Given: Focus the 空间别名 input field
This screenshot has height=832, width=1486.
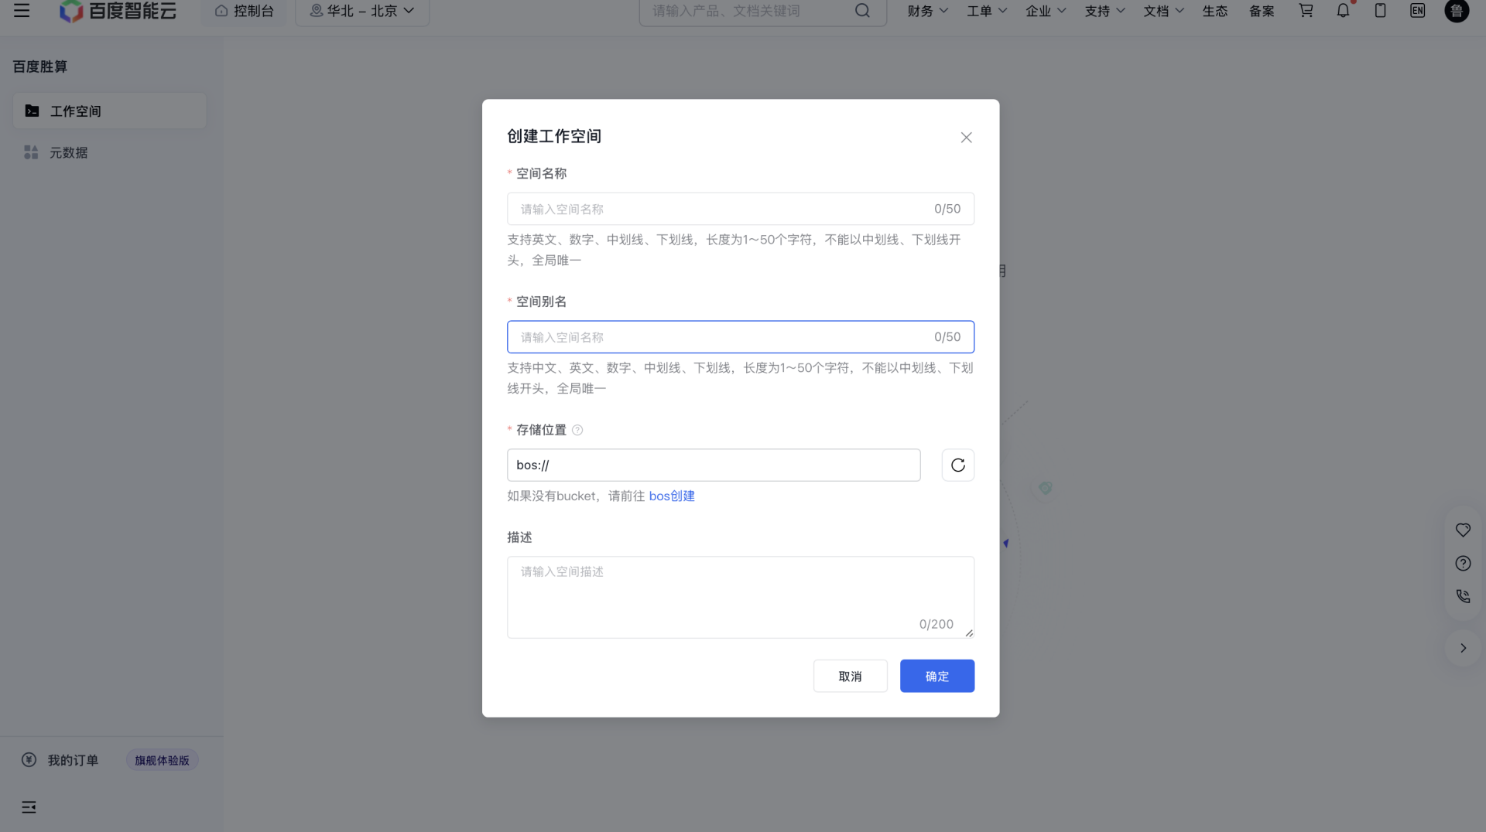Looking at the screenshot, I should tap(740, 337).
